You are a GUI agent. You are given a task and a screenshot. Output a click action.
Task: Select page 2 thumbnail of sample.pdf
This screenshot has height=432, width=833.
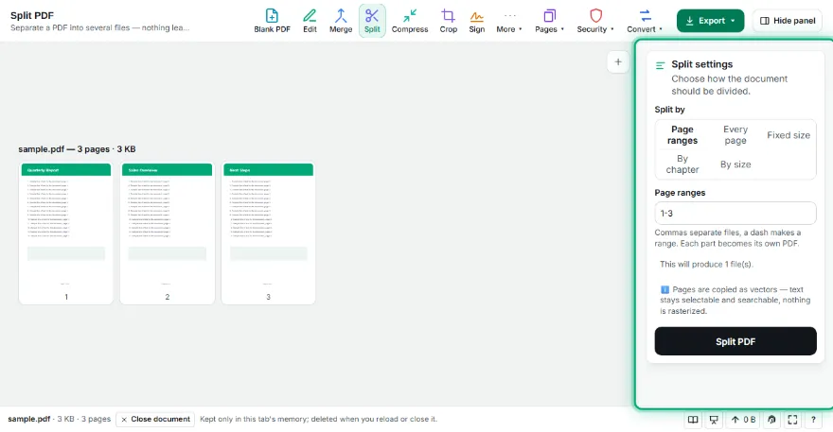point(167,233)
